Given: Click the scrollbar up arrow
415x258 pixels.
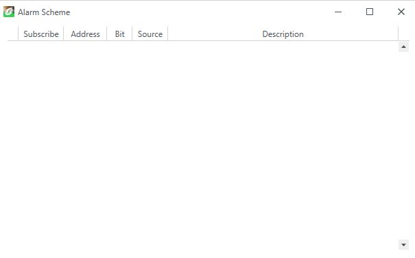Looking at the screenshot, I should 403,47.
